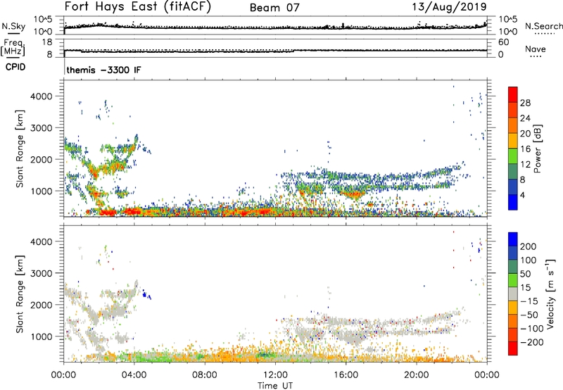563x390 pixels.
Task: Click the '12:00' time axis label
Action: pos(275,375)
